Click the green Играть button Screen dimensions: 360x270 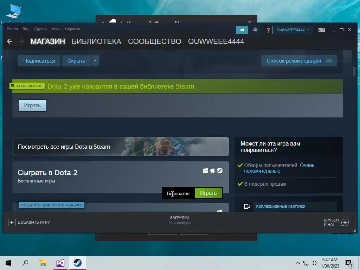pos(208,193)
